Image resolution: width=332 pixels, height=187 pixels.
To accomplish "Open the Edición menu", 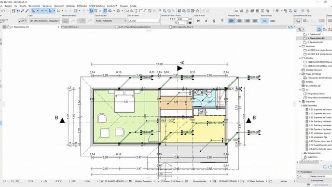I will coord(8,6).
